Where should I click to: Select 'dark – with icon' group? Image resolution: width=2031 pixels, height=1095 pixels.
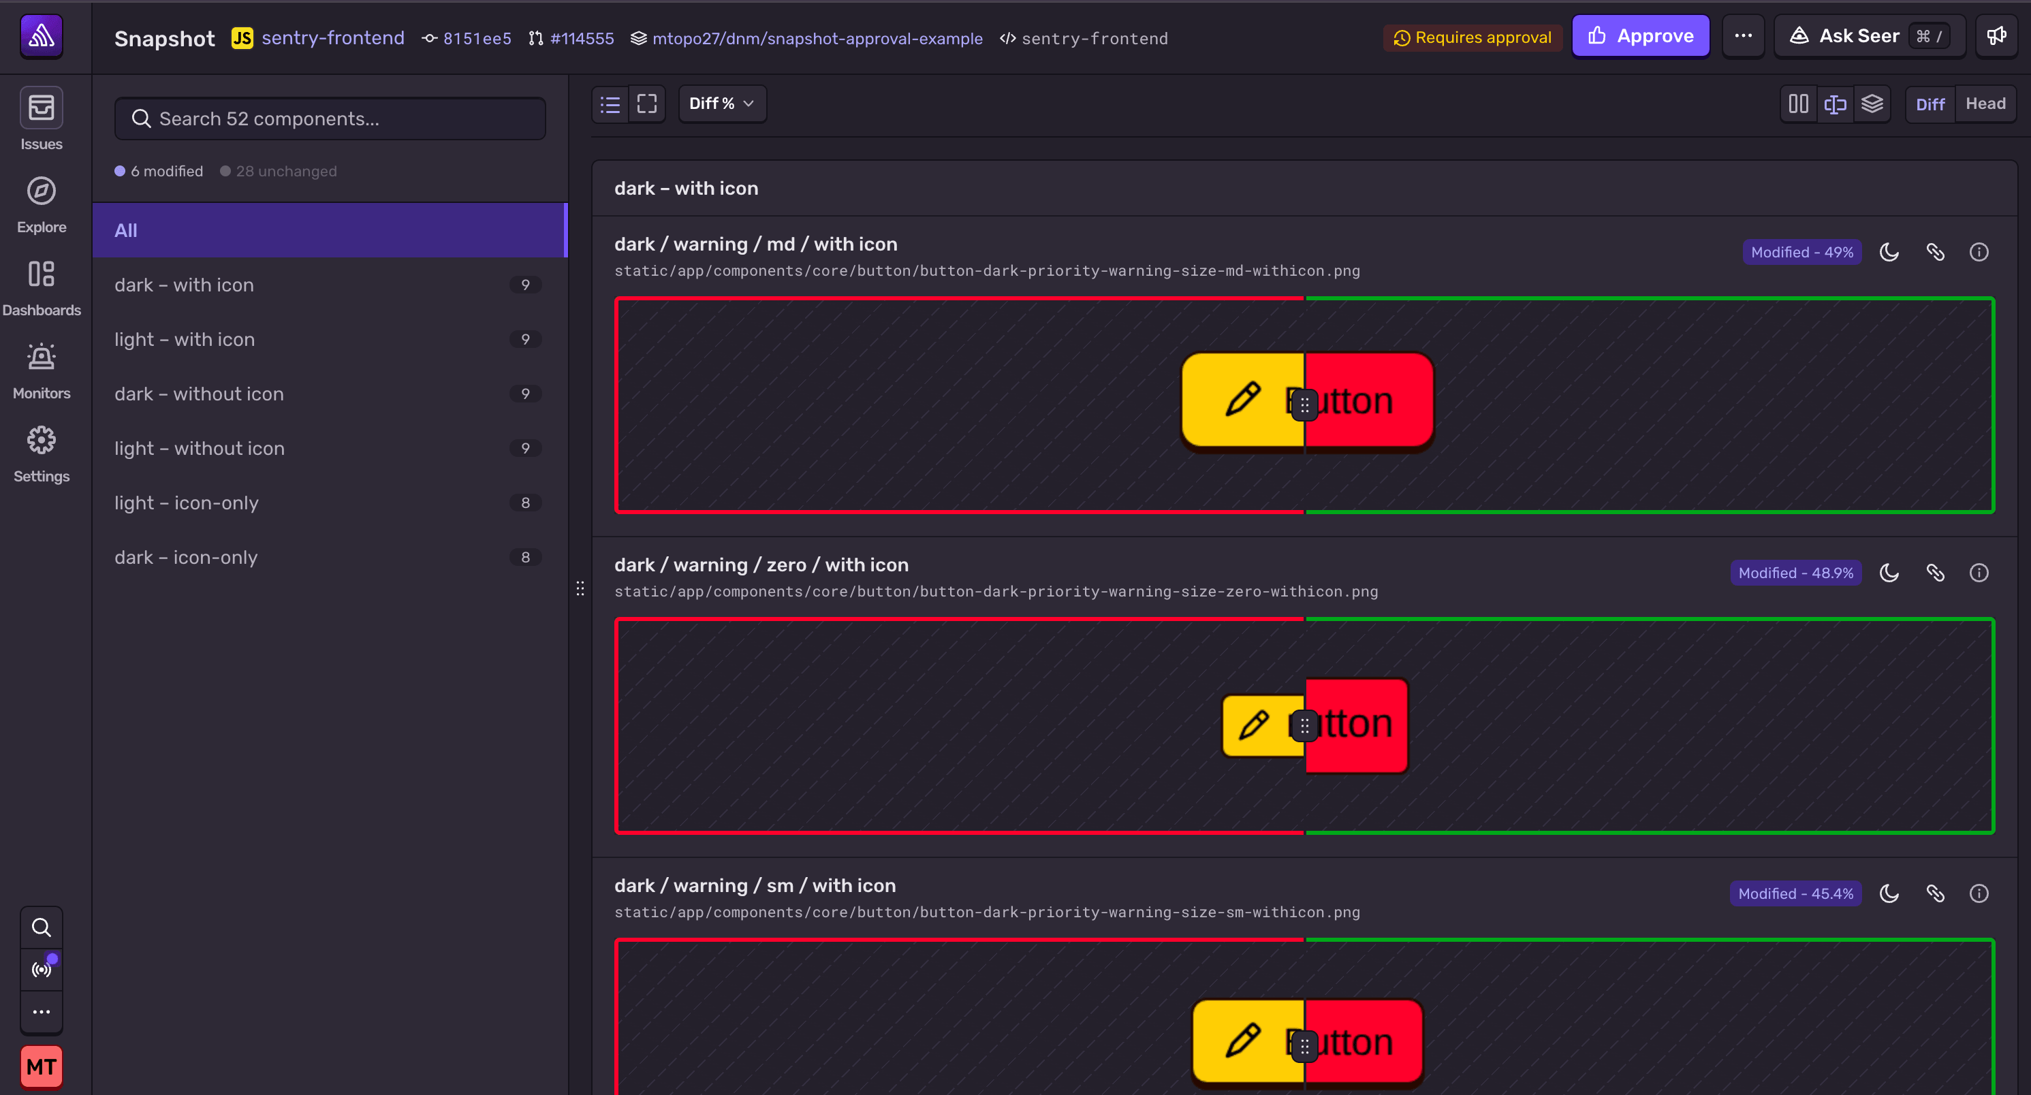tap(330, 285)
